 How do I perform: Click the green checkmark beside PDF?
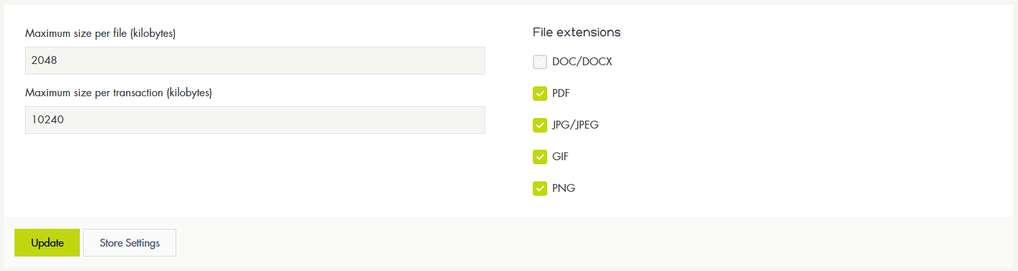tap(540, 94)
